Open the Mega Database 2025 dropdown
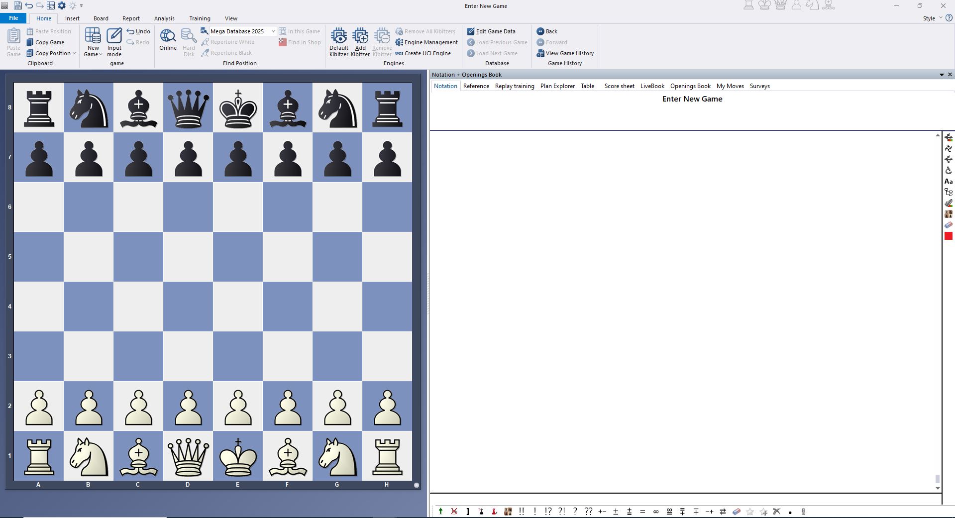The image size is (955, 518). [x=273, y=31]
